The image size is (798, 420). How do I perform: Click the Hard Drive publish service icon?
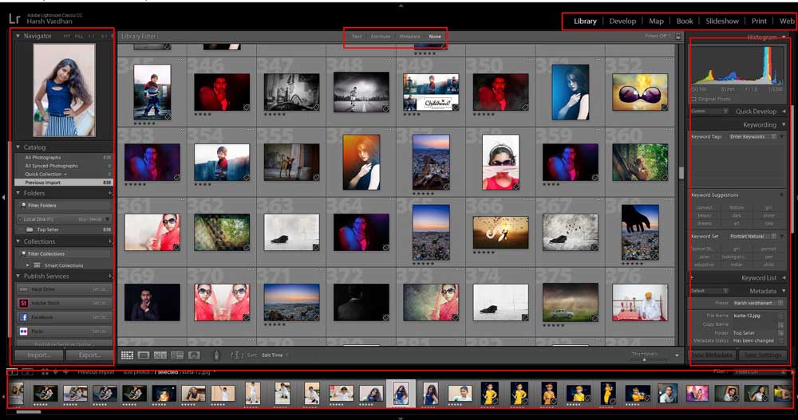(23, 289)
